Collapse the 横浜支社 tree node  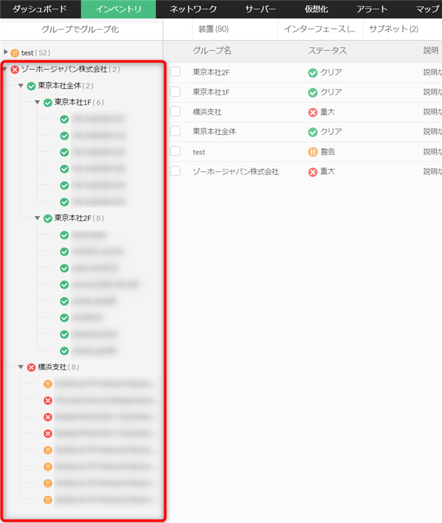pos(21,367)
